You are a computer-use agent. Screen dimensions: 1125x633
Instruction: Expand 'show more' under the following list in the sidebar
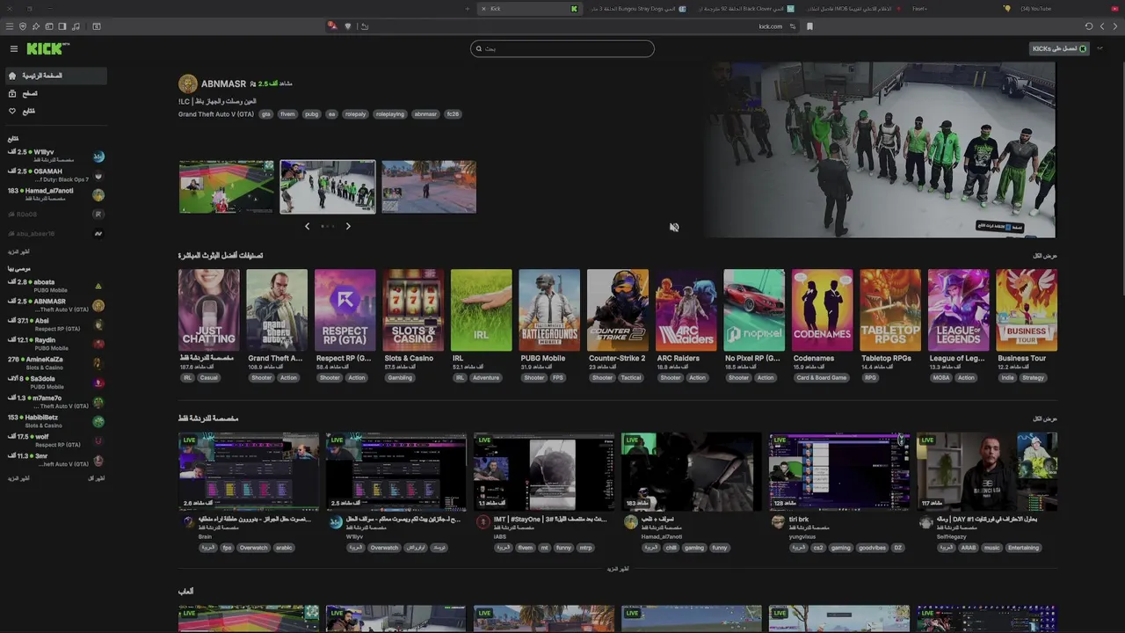click(x=18, y=251)
